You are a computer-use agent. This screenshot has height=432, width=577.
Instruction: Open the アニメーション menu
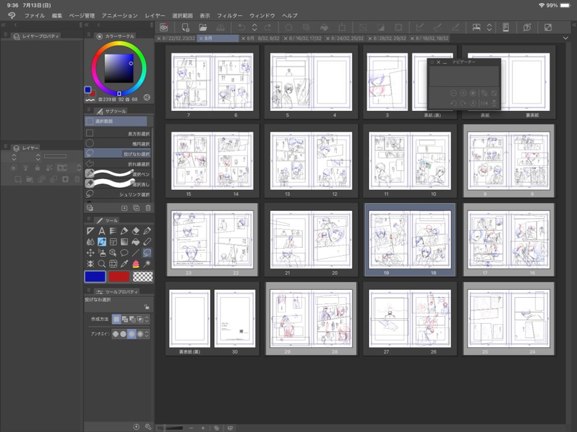click(119, 16)
